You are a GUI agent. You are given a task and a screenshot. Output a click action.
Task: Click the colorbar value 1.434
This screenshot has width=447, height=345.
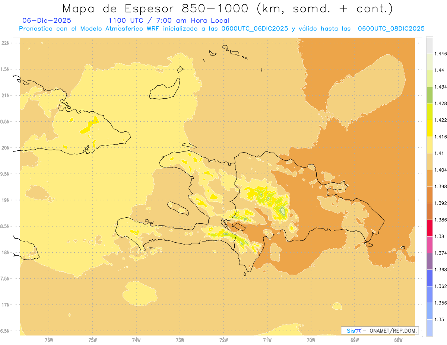click(x=441, y=87)
